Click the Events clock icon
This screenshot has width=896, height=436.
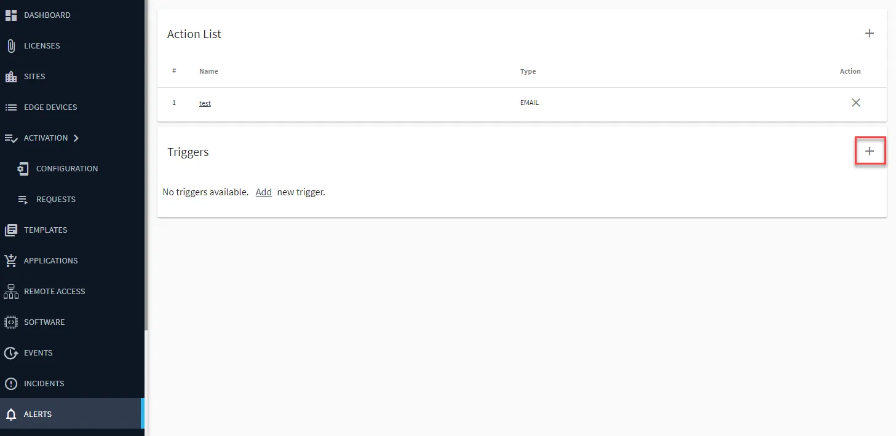click(11, 352)
